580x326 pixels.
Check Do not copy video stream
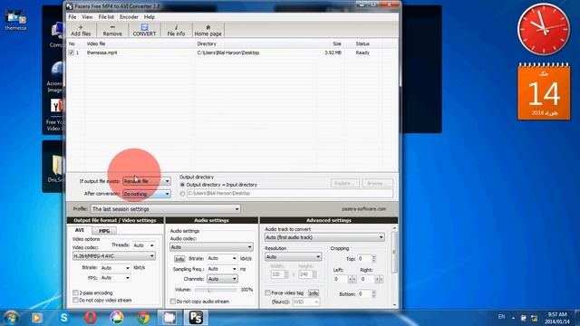point(75,300)
